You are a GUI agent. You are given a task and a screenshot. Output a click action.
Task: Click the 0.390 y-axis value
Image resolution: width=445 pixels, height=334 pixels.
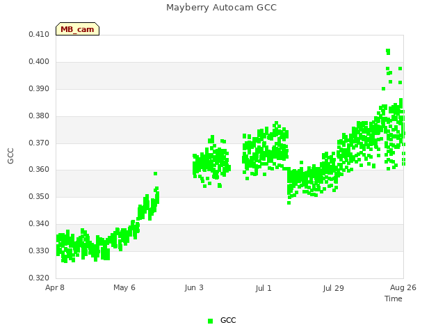click(x=39, y=88)
